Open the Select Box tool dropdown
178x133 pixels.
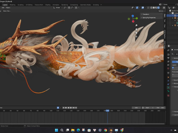pyautogui.click(x=7, y=11)
